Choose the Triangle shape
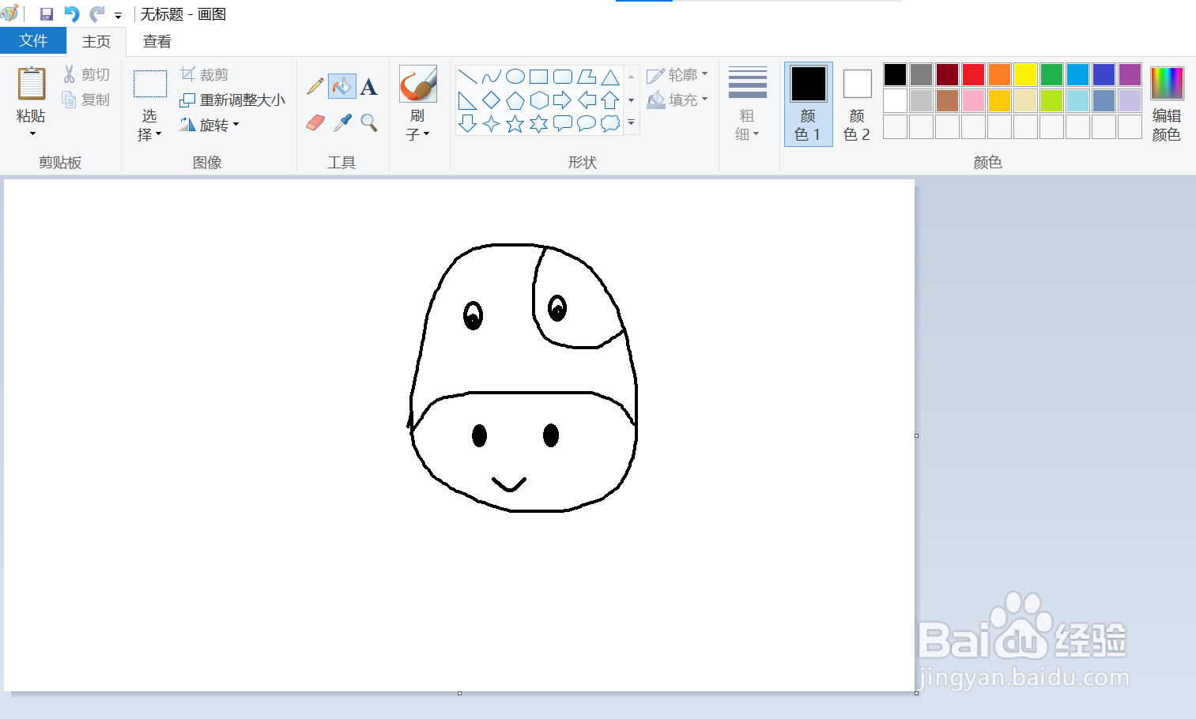 [610, 77]
